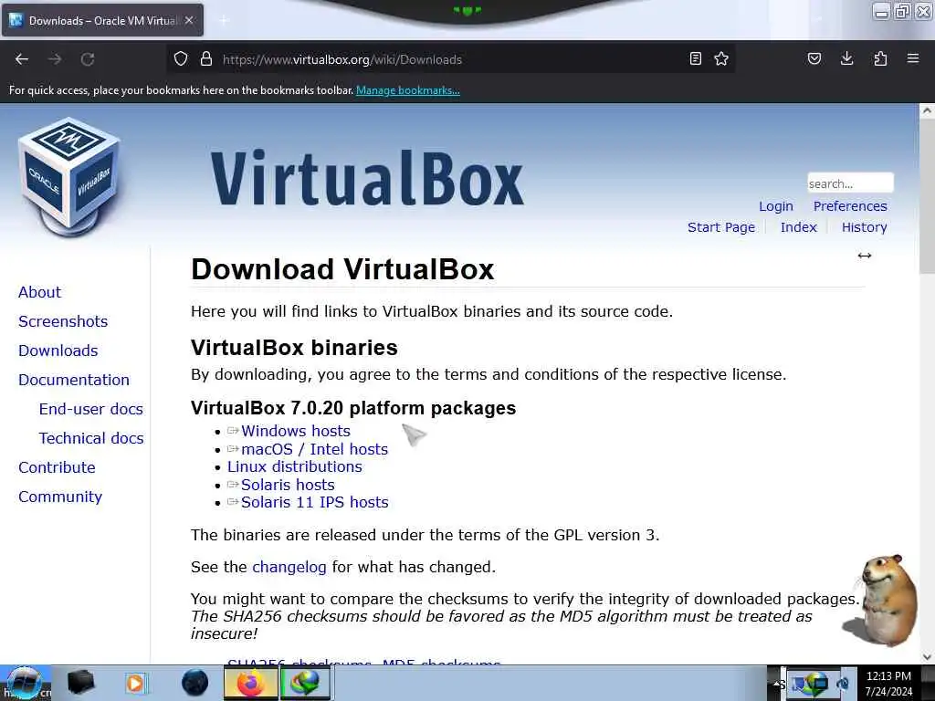Open the Index link
The image size is (935, 701).
coord(798,227)
